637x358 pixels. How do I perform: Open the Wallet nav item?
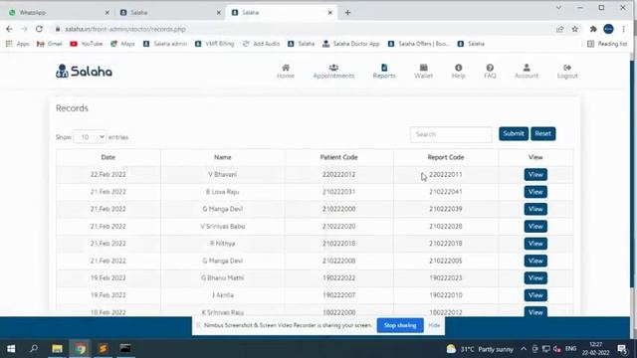tap(423, 72)
